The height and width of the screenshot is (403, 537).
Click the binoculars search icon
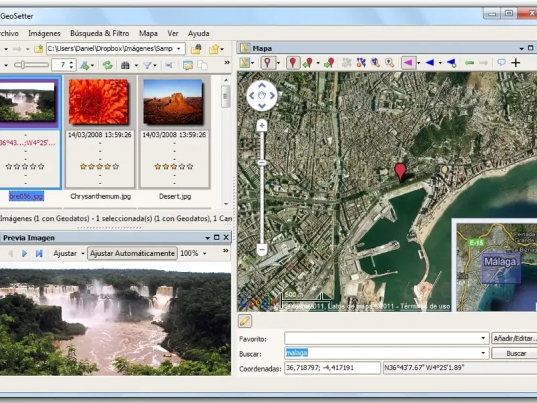(x=125, y=65)
